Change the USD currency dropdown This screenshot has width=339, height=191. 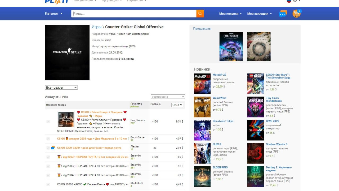177,105
